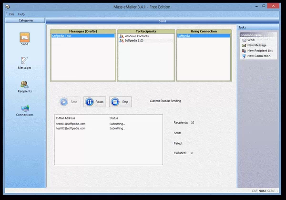Click the blue Stop icon

(x=115, y=102)
